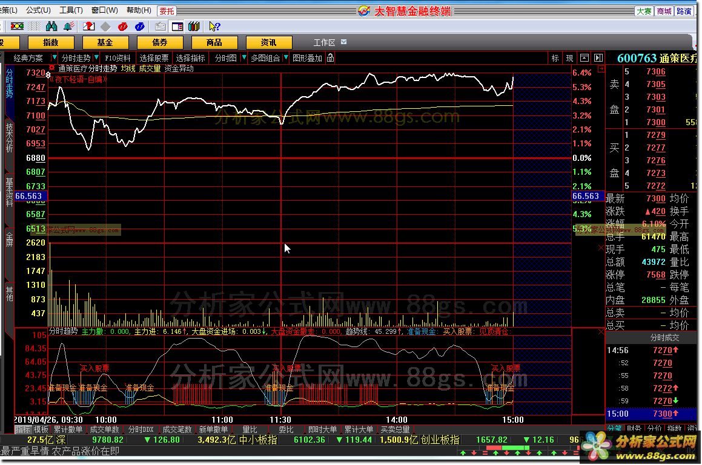
Task: Toggle the window layout panel icon
Action: 177,27
